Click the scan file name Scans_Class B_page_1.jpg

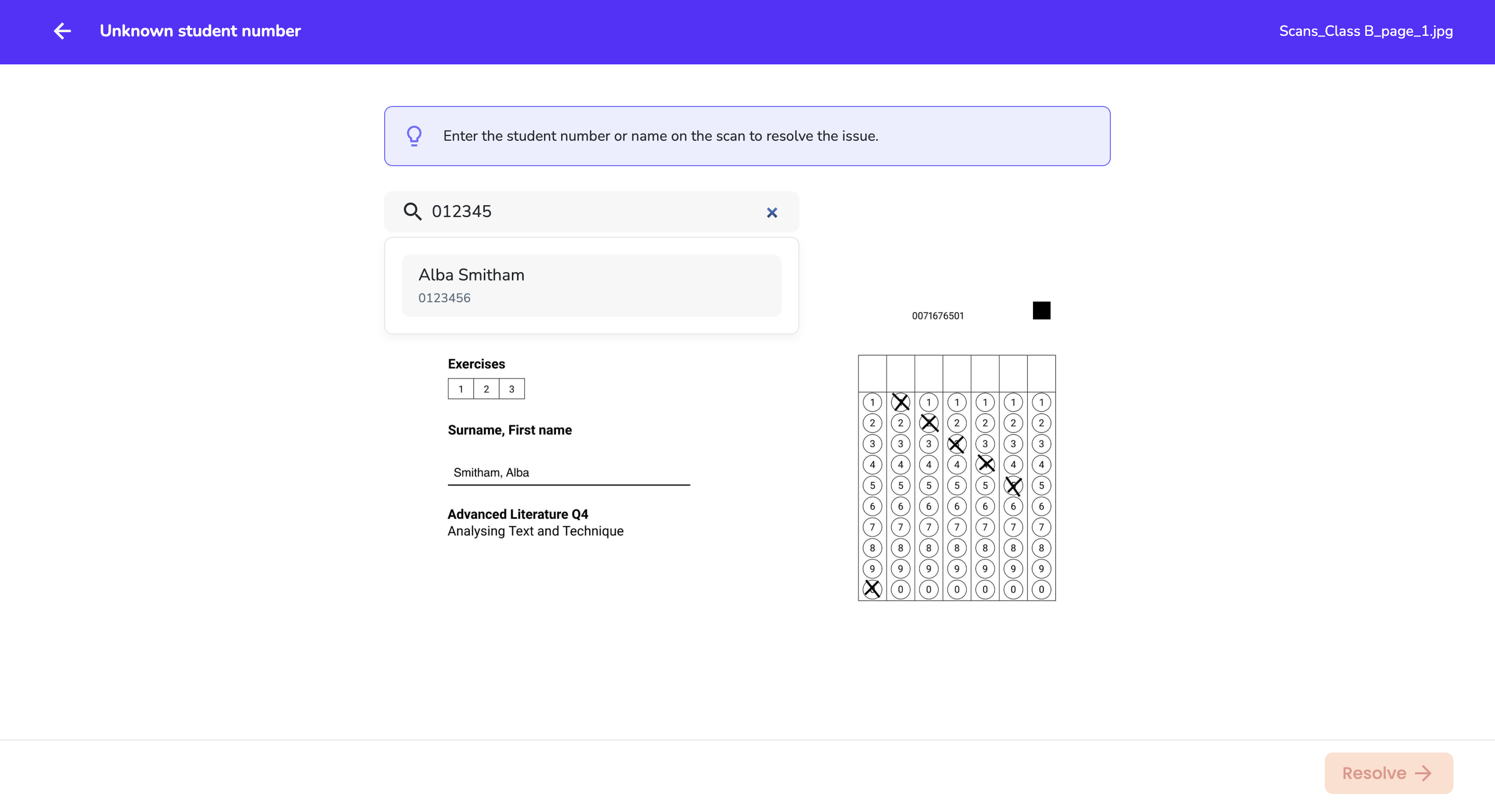1366,31
